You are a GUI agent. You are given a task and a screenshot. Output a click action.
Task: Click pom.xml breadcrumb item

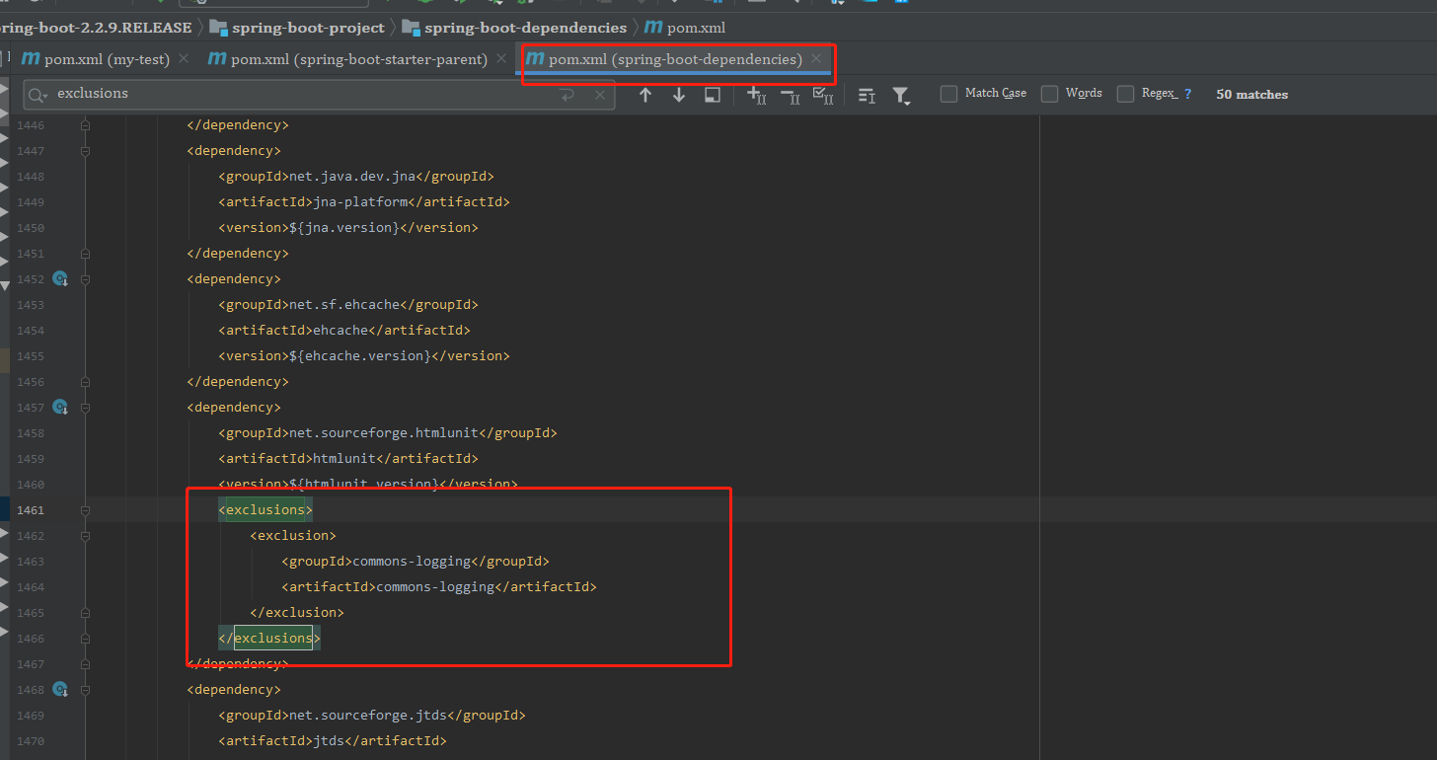click(696, 28)
